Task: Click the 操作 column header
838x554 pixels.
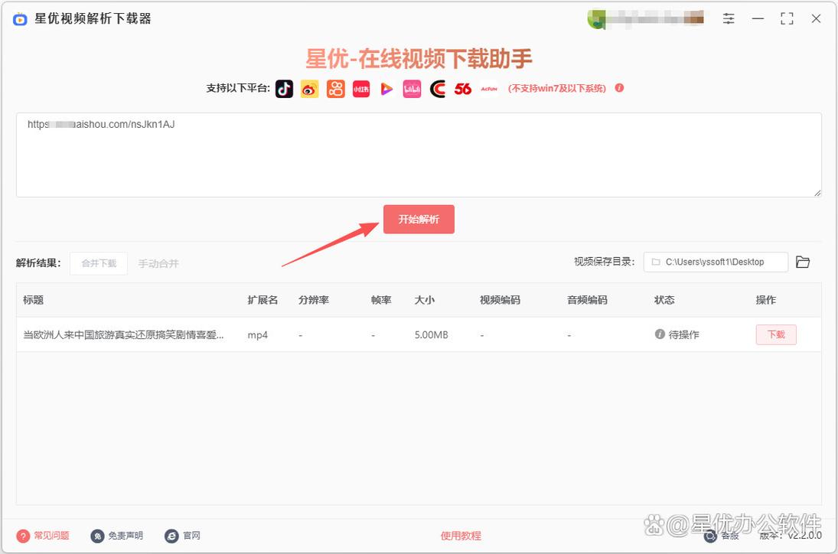Action: 766,300
